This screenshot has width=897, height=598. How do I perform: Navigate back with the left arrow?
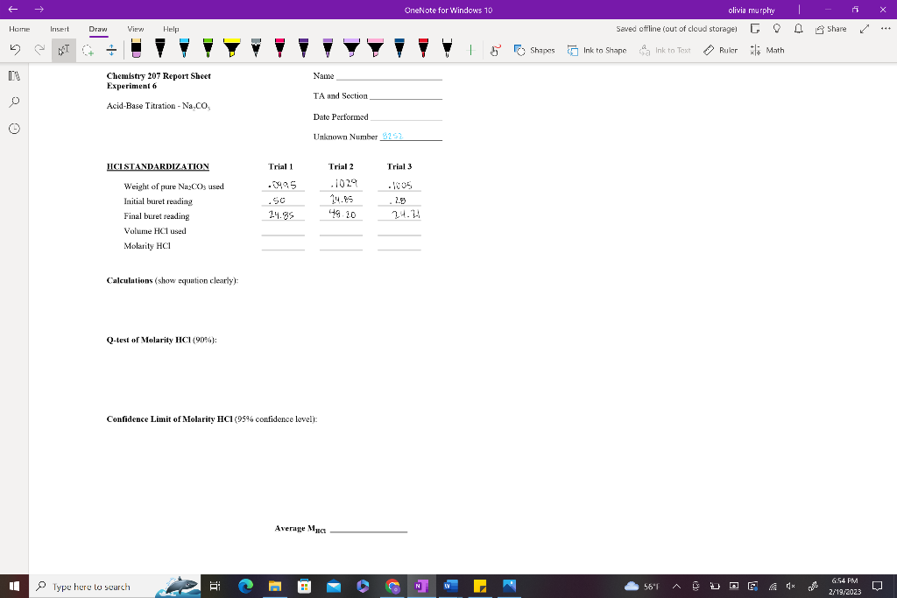point(12,9)
